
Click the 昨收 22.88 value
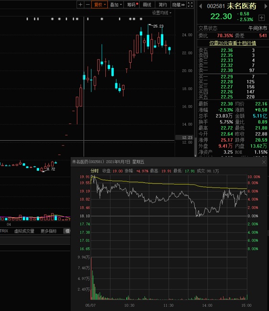coord(261,134)
